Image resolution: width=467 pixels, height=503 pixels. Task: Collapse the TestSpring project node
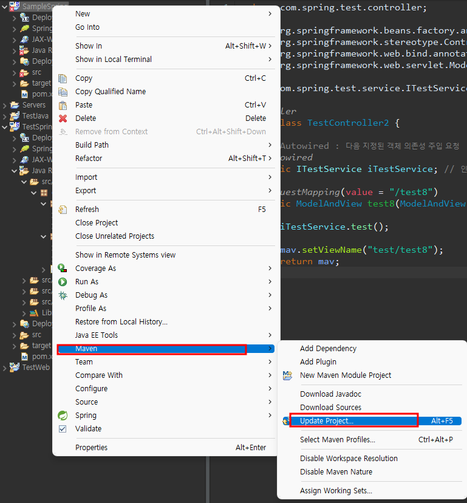pos(4,127)
